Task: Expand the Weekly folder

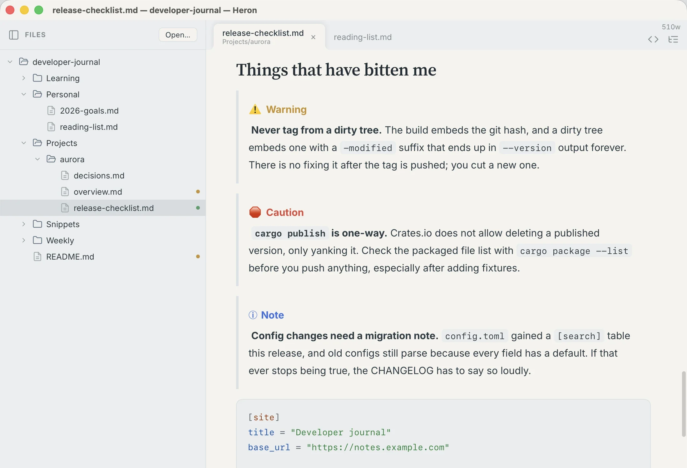Action: coord(24,240)
